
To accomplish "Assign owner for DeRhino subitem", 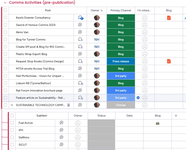I will click(78, 137).
